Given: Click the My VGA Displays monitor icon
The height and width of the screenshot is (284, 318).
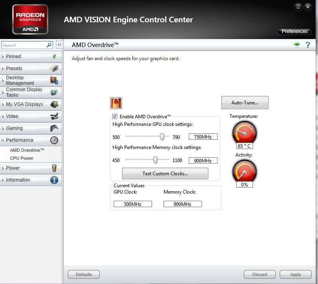Looking at the screenshot, I should [x=54, y=104].
